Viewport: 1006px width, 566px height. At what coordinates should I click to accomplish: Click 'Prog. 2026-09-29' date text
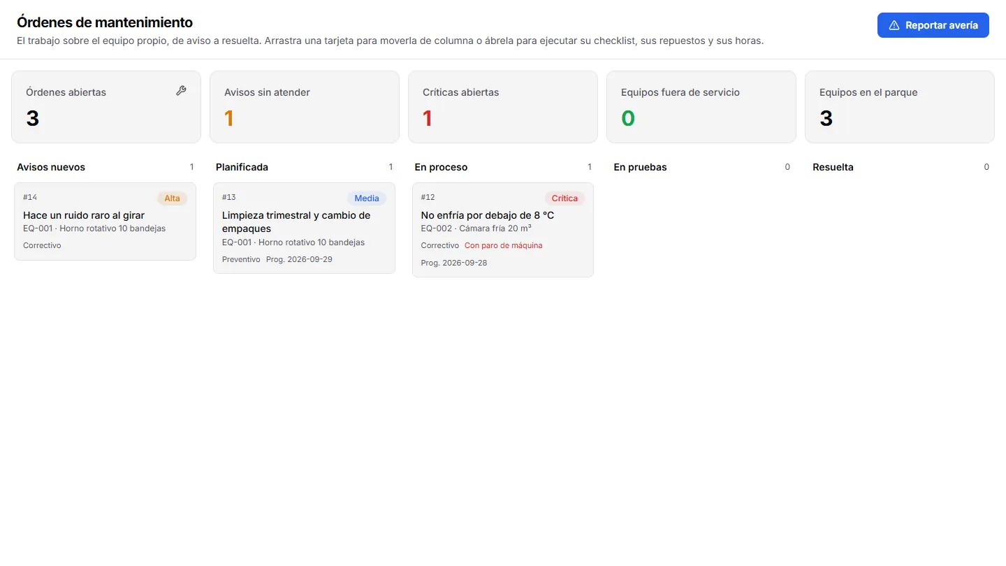(299, 259)
